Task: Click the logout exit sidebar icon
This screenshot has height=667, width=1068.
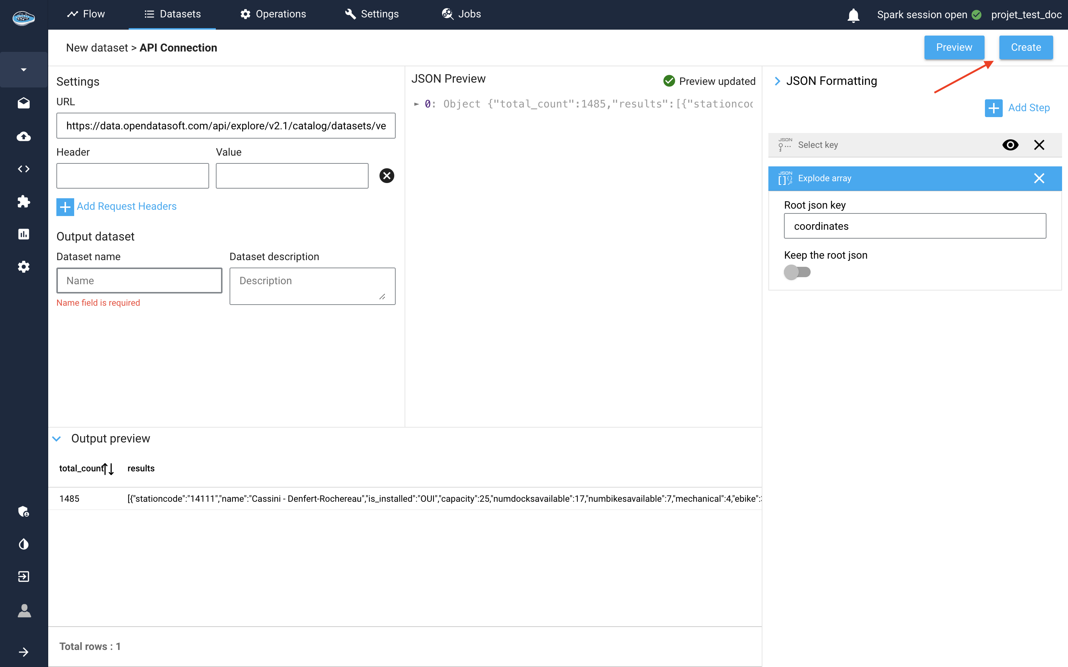Action: click(x=24, y=577)
